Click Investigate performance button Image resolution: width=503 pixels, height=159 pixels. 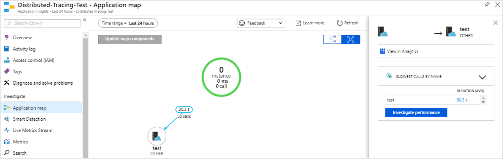(x=416, y=112)
